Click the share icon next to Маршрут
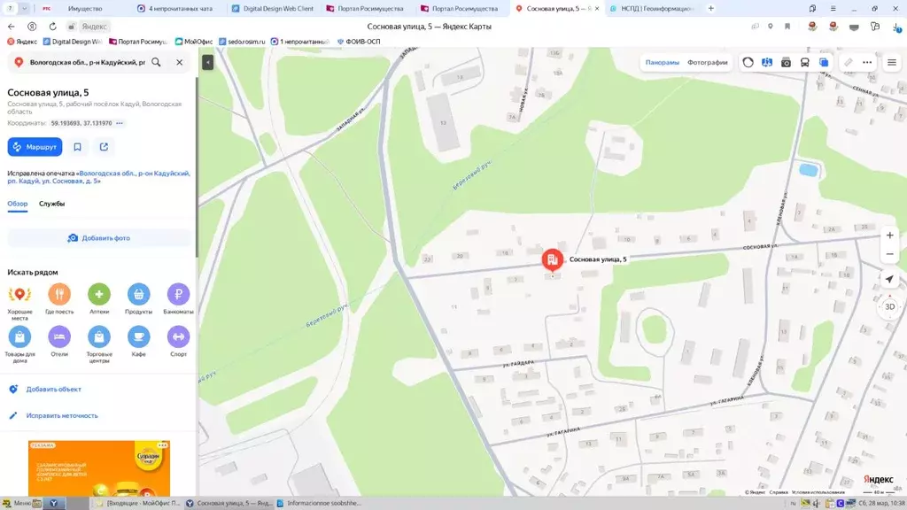This screenshot has height=510, width=907. click(104, 147)
